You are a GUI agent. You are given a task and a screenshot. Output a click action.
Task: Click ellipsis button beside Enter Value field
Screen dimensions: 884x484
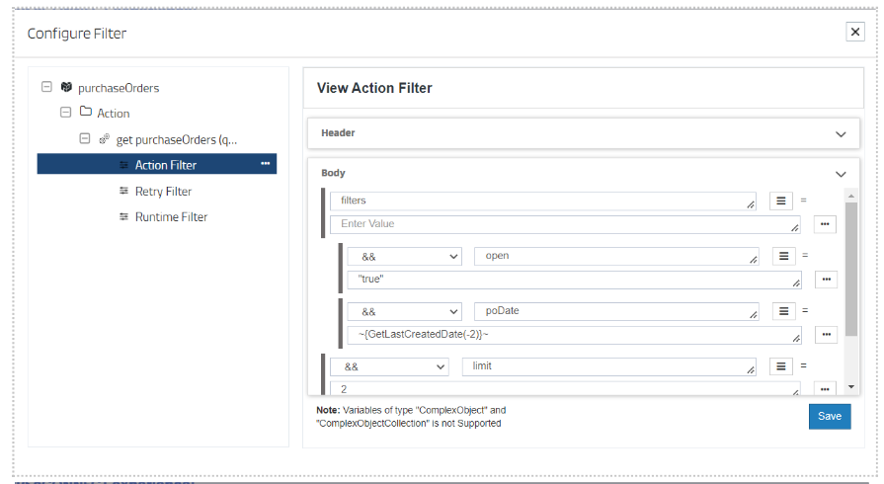click(825, 224)
